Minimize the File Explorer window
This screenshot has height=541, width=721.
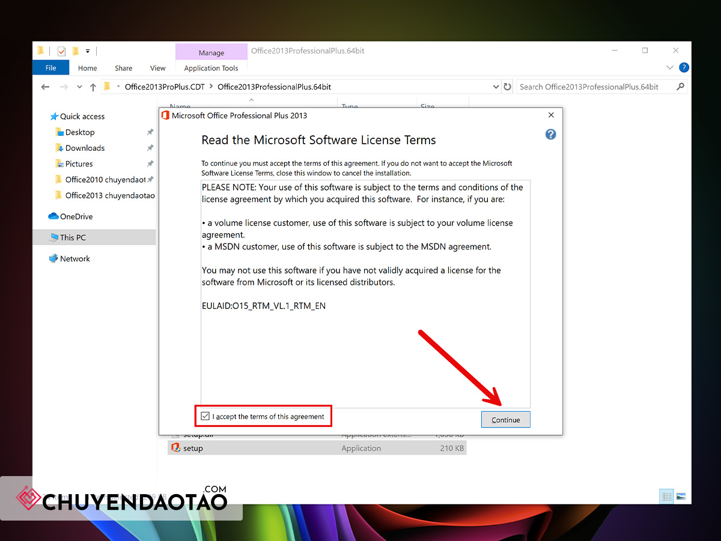pyautogui.click(x=614, y=51)
